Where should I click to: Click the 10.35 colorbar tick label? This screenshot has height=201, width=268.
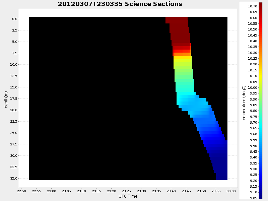click(x=253, y=47)
